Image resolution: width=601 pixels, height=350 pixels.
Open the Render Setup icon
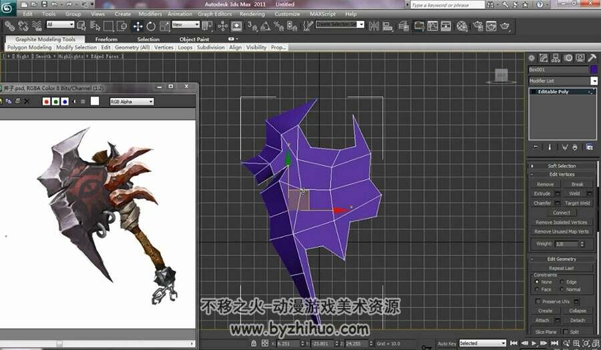coord(478,26)
